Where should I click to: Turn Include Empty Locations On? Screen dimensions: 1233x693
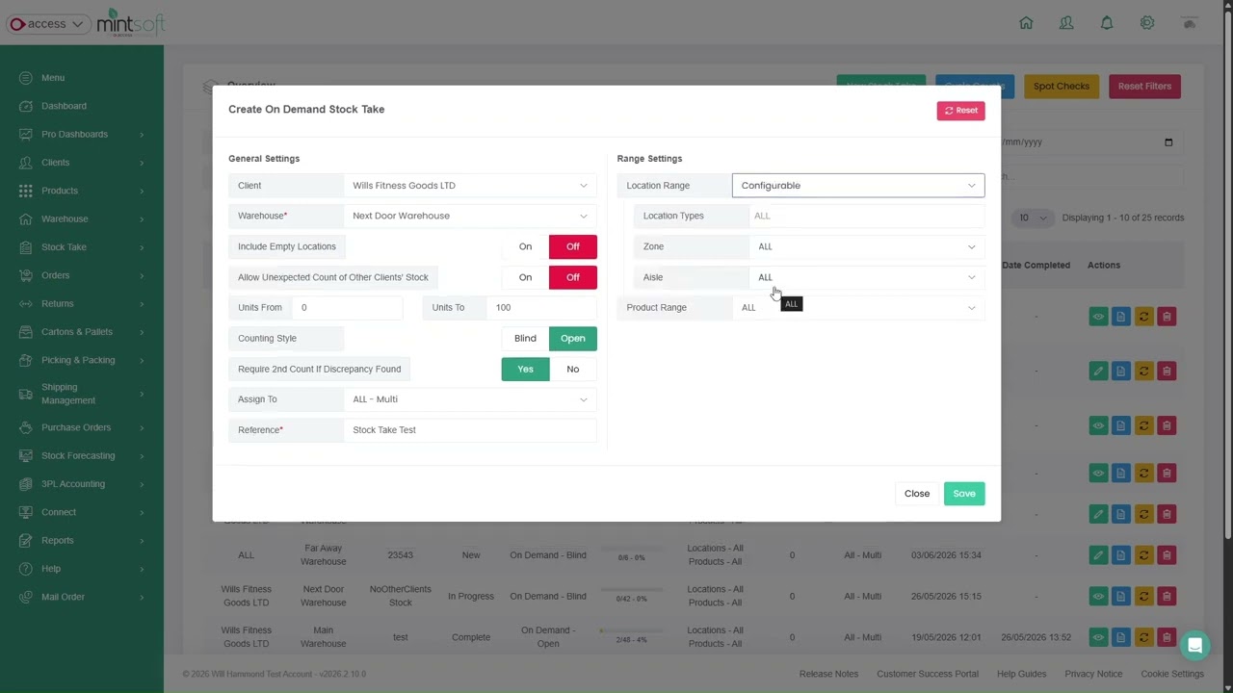(525, 246)
